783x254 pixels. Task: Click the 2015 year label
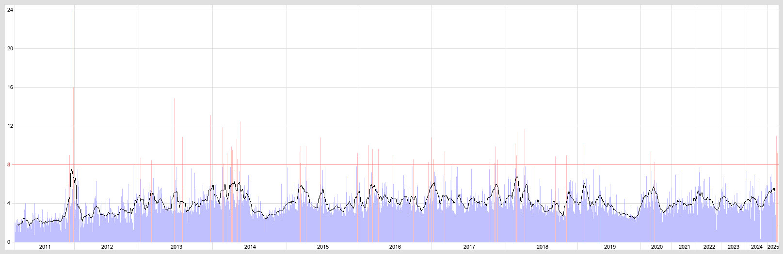(x=323, y=247)
